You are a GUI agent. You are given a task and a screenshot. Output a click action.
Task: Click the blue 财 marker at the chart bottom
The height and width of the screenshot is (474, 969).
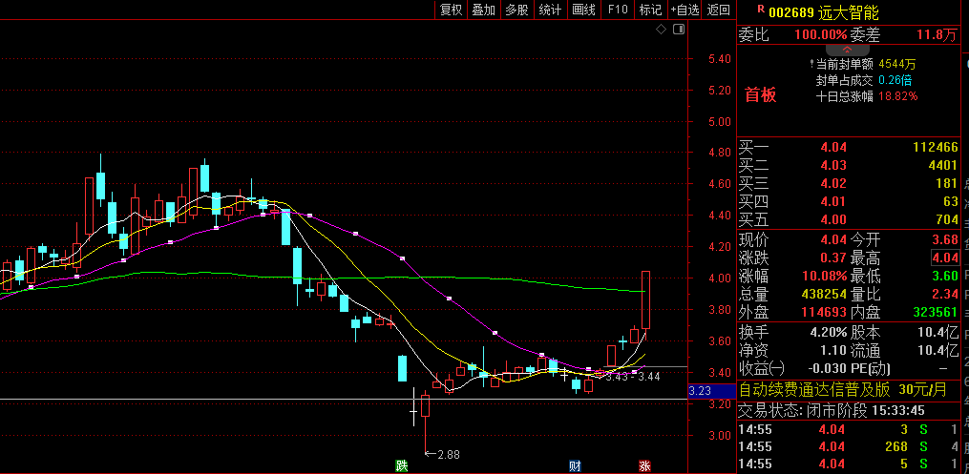pyautogui.click(x=574, y=466)
